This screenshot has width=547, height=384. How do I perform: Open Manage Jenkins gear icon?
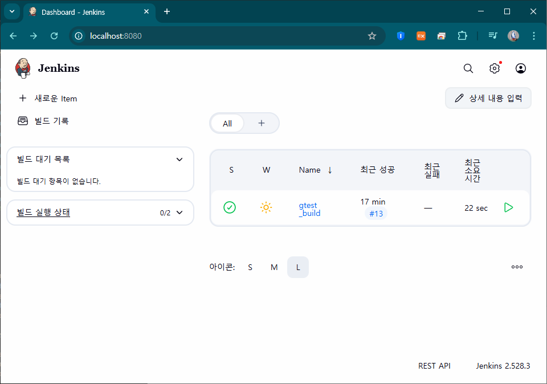tap(495, 68)
